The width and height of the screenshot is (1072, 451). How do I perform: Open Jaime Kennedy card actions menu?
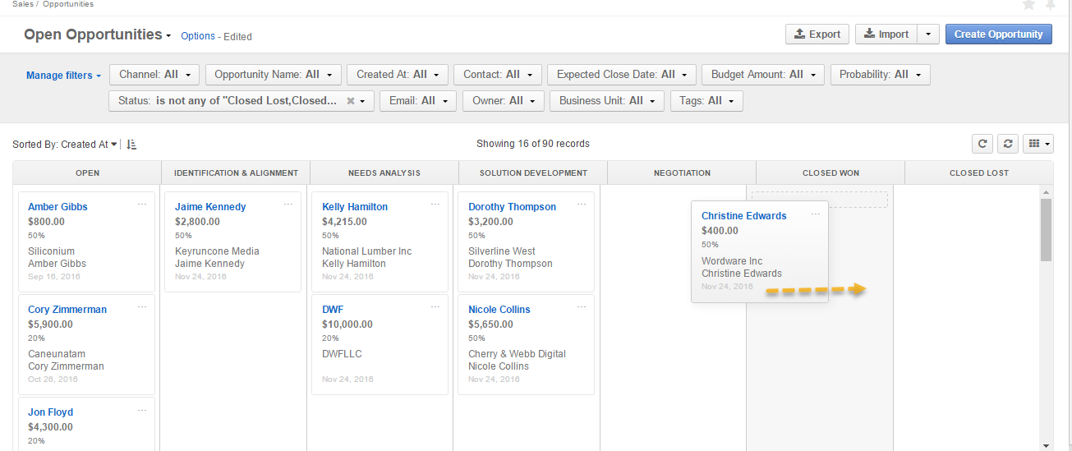[x=288, y=204]
